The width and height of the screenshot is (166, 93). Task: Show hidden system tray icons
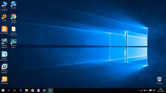(139, 90)
